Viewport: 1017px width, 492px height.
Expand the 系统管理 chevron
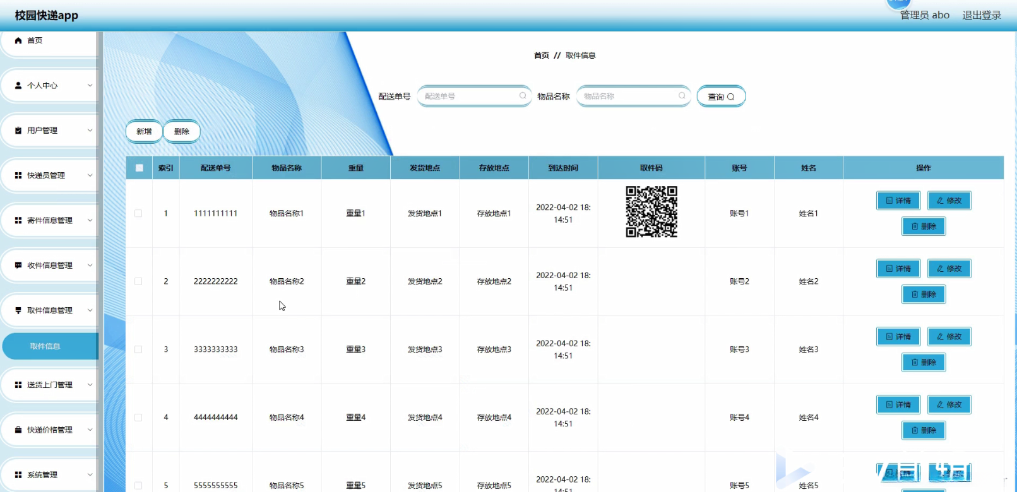point(90,475)
